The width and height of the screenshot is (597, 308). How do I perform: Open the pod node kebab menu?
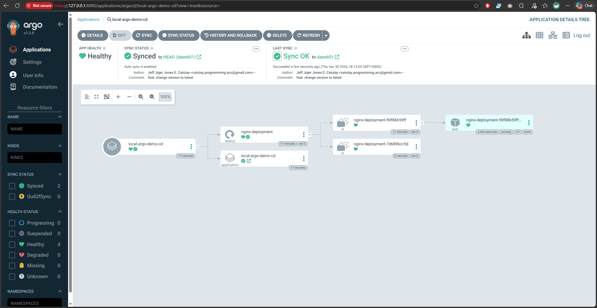[x=529, y=123]
